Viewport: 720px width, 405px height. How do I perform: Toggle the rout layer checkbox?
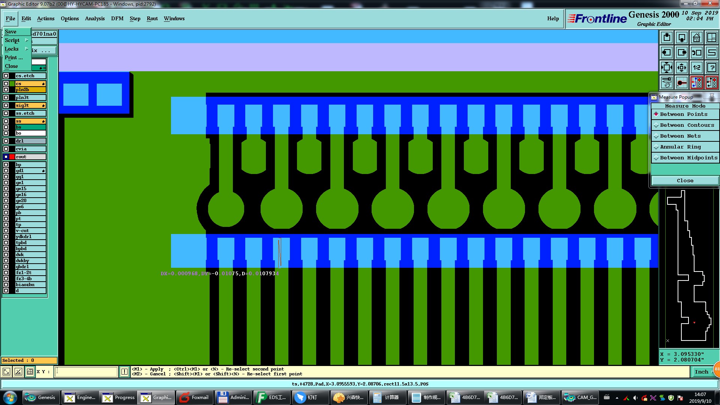(6, 157)
